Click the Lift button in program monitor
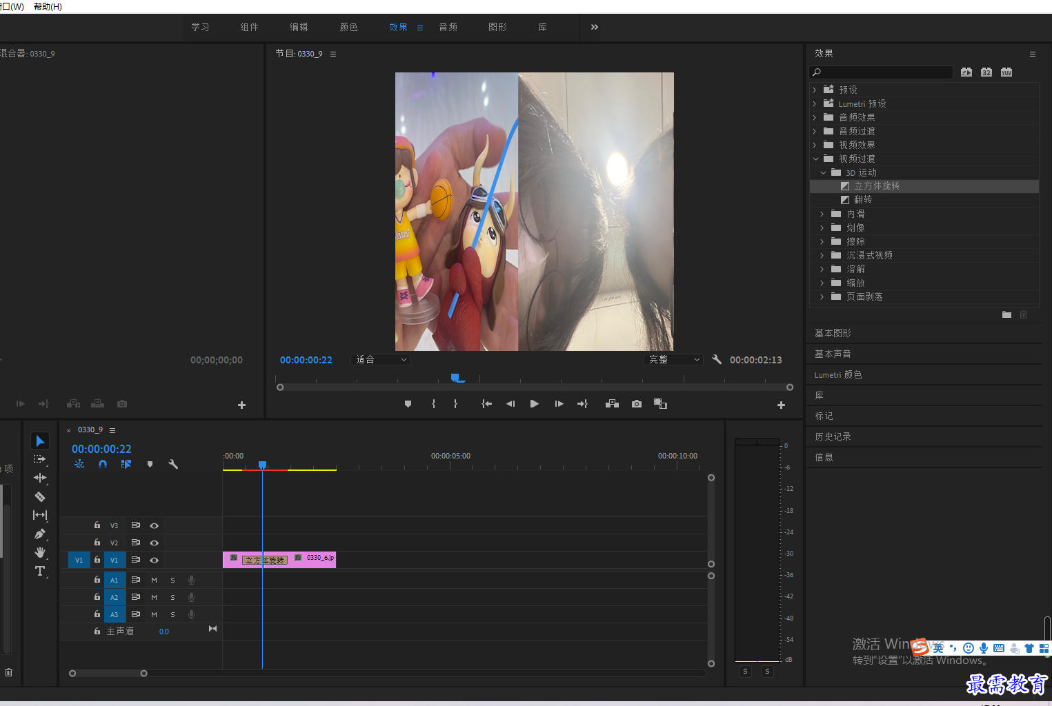 612,404
